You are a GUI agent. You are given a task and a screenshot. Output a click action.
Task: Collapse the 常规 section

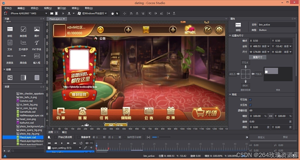(x=230, y=94)
